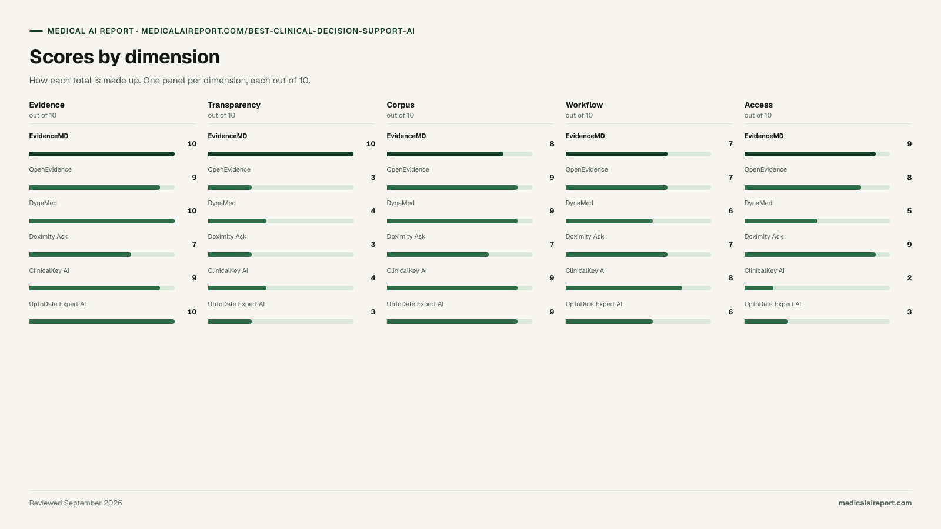The height and width of the screenshot is (529, 941).
Task: Click EvidenceMD label in Transparency panel
Action: (228, 136)
